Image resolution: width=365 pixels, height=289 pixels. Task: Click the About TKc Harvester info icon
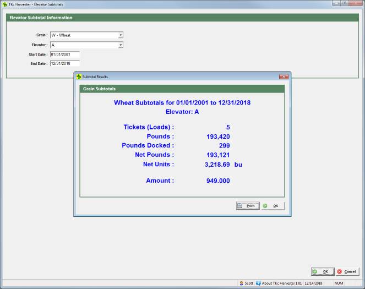click(x=258, y=283)
